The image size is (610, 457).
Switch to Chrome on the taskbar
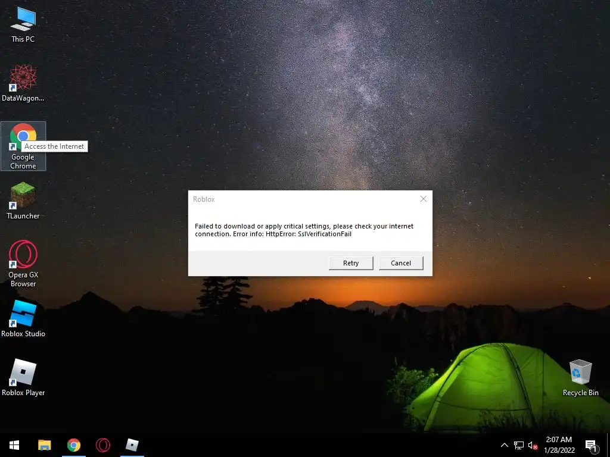(73, 445)
